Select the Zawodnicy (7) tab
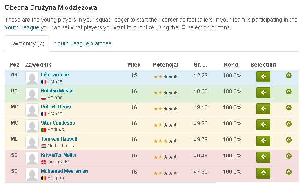Viewport: 303px width, 188px height. coord(27,44)
